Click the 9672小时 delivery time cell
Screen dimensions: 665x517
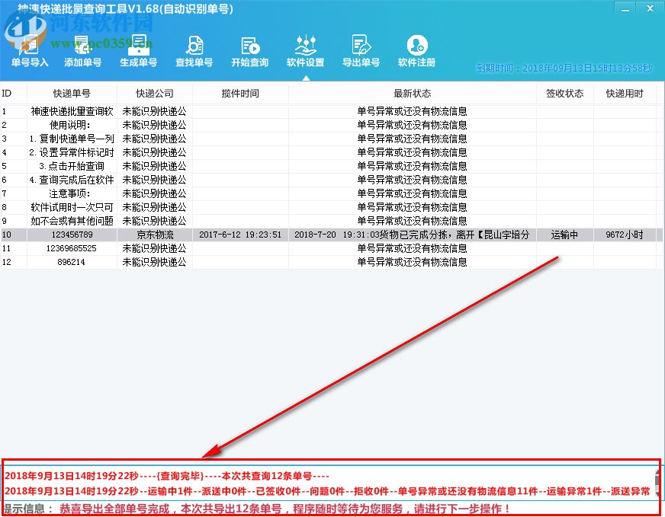(x=625, y=235)
